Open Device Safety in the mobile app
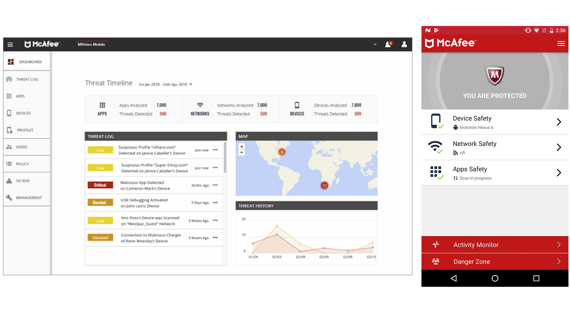The height and width of the screenshot is (314, 570). [495, 122]
